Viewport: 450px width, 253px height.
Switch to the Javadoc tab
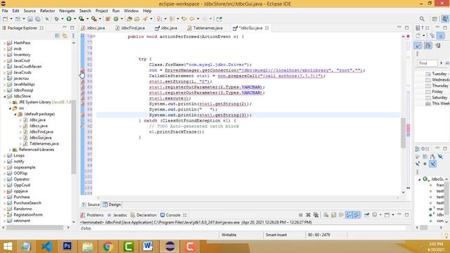point(117,215)
